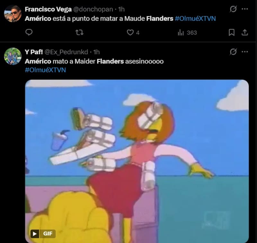This screenshot has height=243, width=257.
Task: Open the Maude Flanders GIF image
Action: tap(137, 161)
